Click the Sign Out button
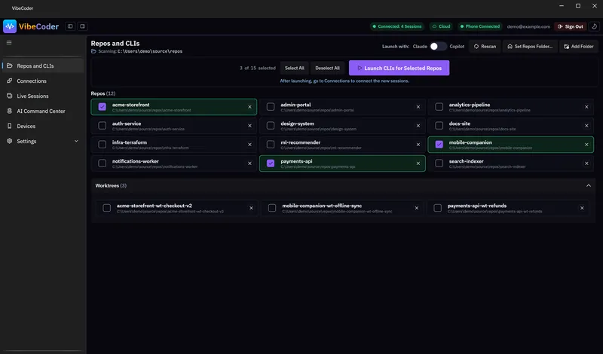The width and height of the screenshot is (603, 354). 570,26
